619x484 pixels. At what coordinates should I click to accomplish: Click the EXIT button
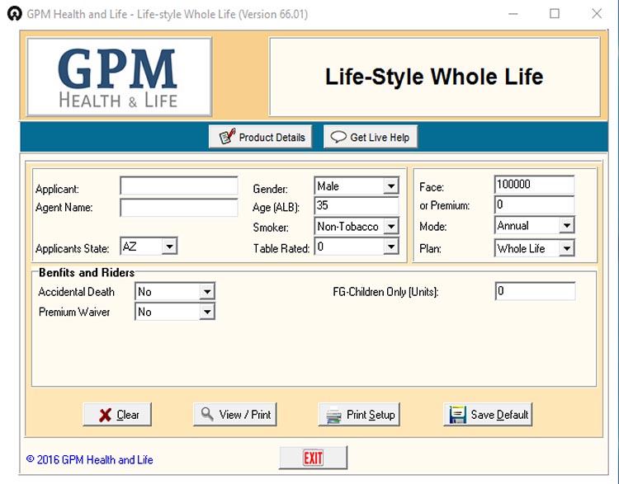point(313,458)
